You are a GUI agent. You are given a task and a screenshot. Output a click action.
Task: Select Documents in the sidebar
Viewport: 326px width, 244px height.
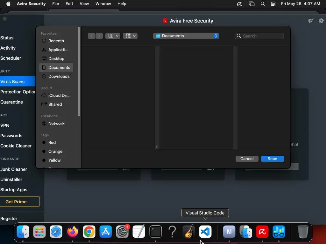coord(56,67)
